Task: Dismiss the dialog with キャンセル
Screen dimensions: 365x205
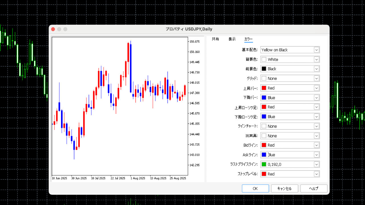Action: [284, 188]
